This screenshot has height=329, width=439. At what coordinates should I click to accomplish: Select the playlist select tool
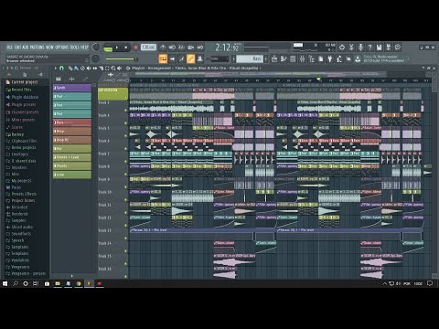(x=107, y=69)
